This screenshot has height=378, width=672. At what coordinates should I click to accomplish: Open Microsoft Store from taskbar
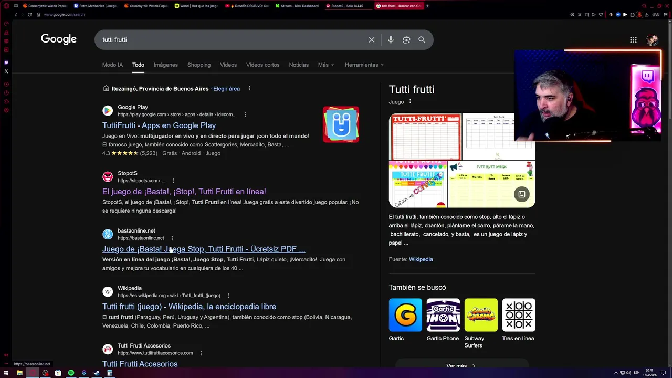pyautogui.click(x=58, y=373)
